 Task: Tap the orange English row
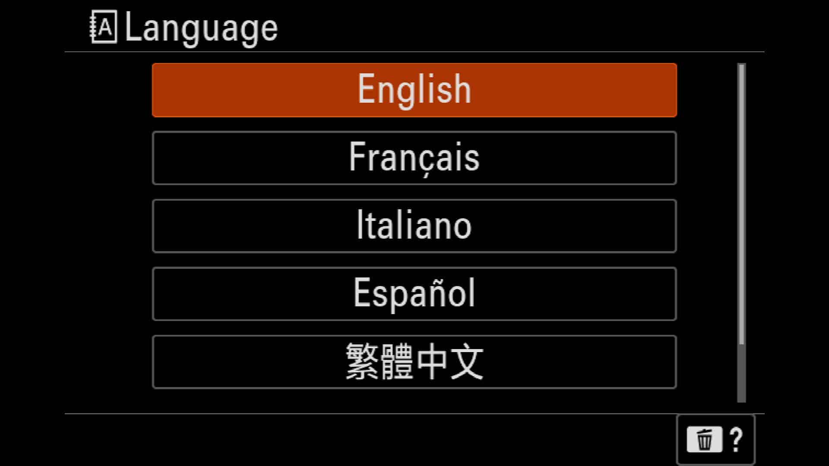(x=414, y=90)
